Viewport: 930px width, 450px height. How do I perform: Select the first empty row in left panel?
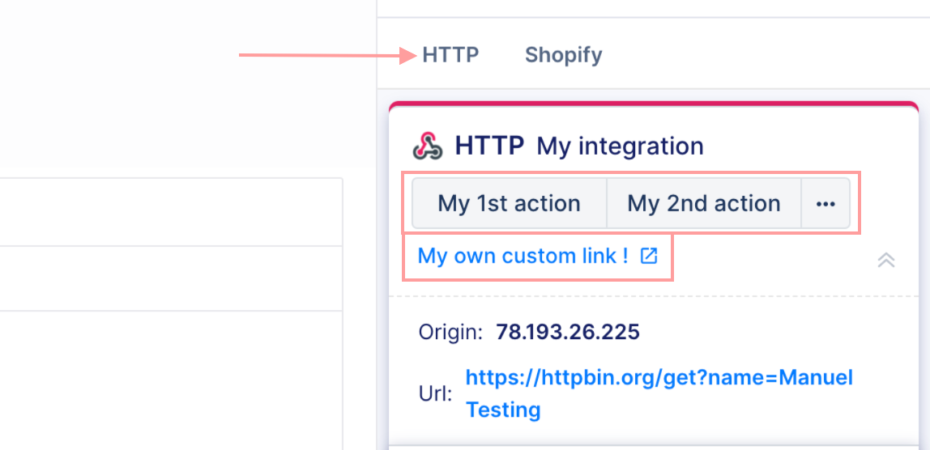pyautogui.click(x=171, y=212)
